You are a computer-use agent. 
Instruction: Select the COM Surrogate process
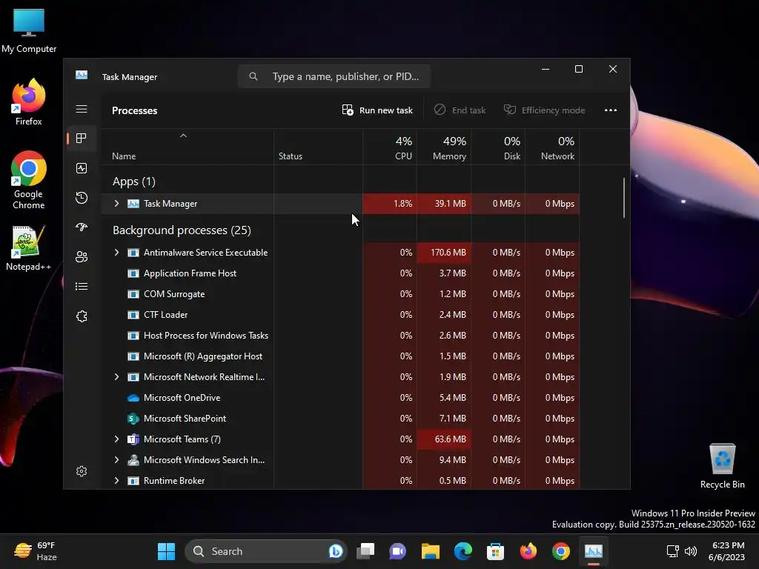coord(339,294)
